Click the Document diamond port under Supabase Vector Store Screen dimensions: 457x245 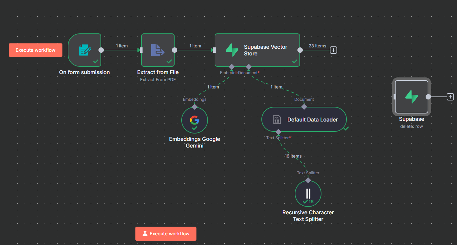pyautogui.click(x=248, y=67)
